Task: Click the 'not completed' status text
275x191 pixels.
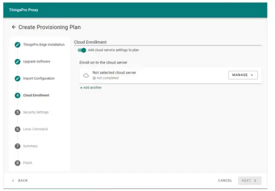Action: [107, 78]
